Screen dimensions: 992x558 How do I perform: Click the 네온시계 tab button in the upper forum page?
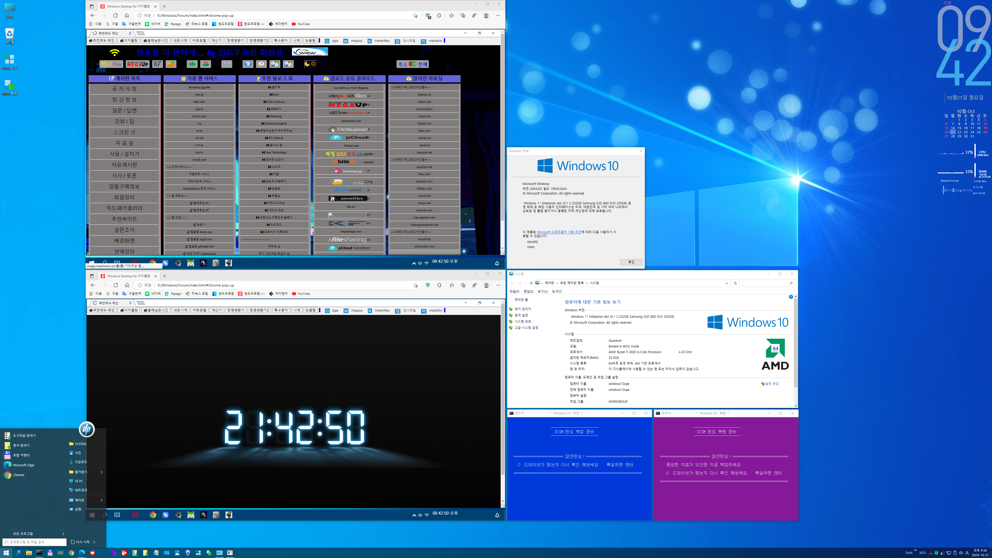[x=180, y=41]
